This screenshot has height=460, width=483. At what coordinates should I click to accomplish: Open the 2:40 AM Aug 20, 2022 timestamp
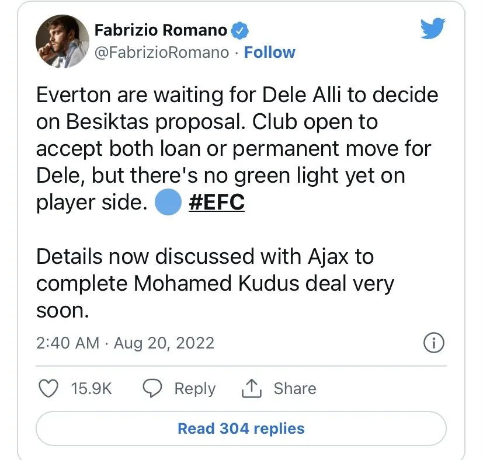pyautogui.click(x=125, y=343)
